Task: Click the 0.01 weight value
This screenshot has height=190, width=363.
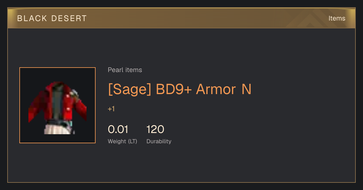Action: [118, 129]
